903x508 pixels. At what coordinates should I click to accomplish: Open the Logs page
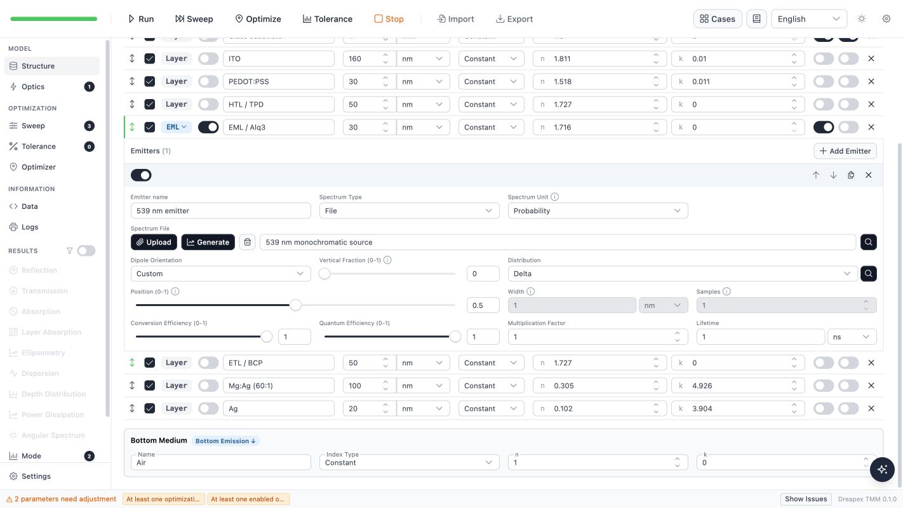(52, 227)
